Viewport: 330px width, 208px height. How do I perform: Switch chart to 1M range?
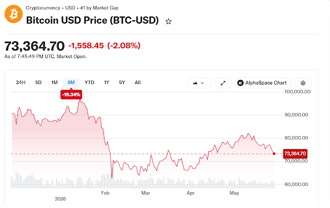coord(54,82)
